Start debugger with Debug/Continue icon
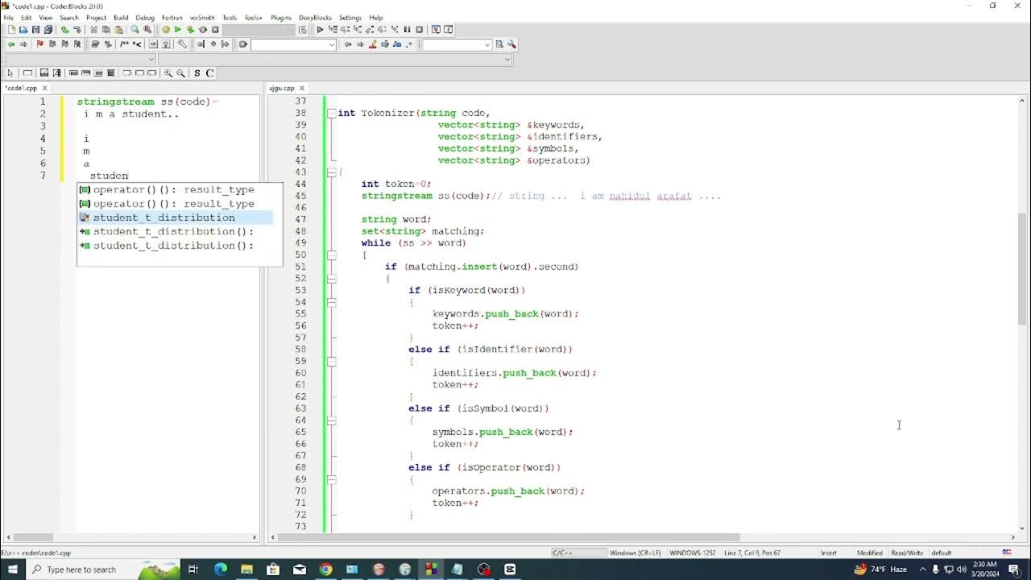The height and width of the screenshot is (580, 1031). coord(320,30)
